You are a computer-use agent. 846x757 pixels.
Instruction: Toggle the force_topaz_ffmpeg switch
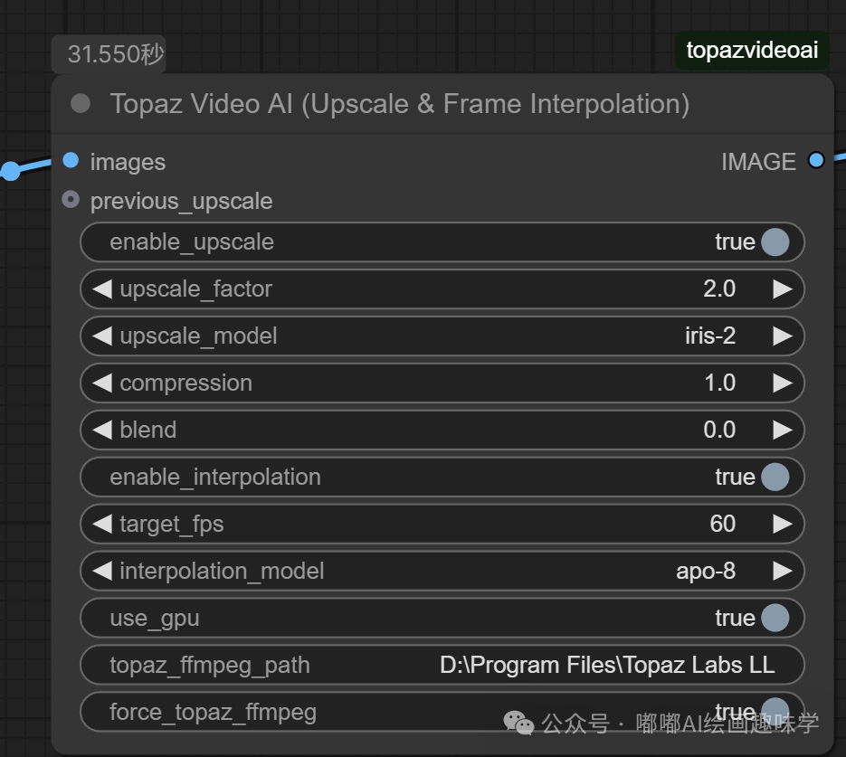coord(775,712)
